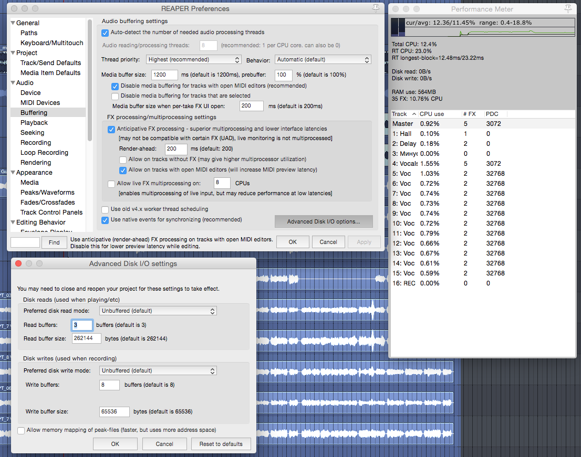This screenshot has height=457, width=581.
Task: Select Playback preferences page
Action: click(x=34, y=123)
